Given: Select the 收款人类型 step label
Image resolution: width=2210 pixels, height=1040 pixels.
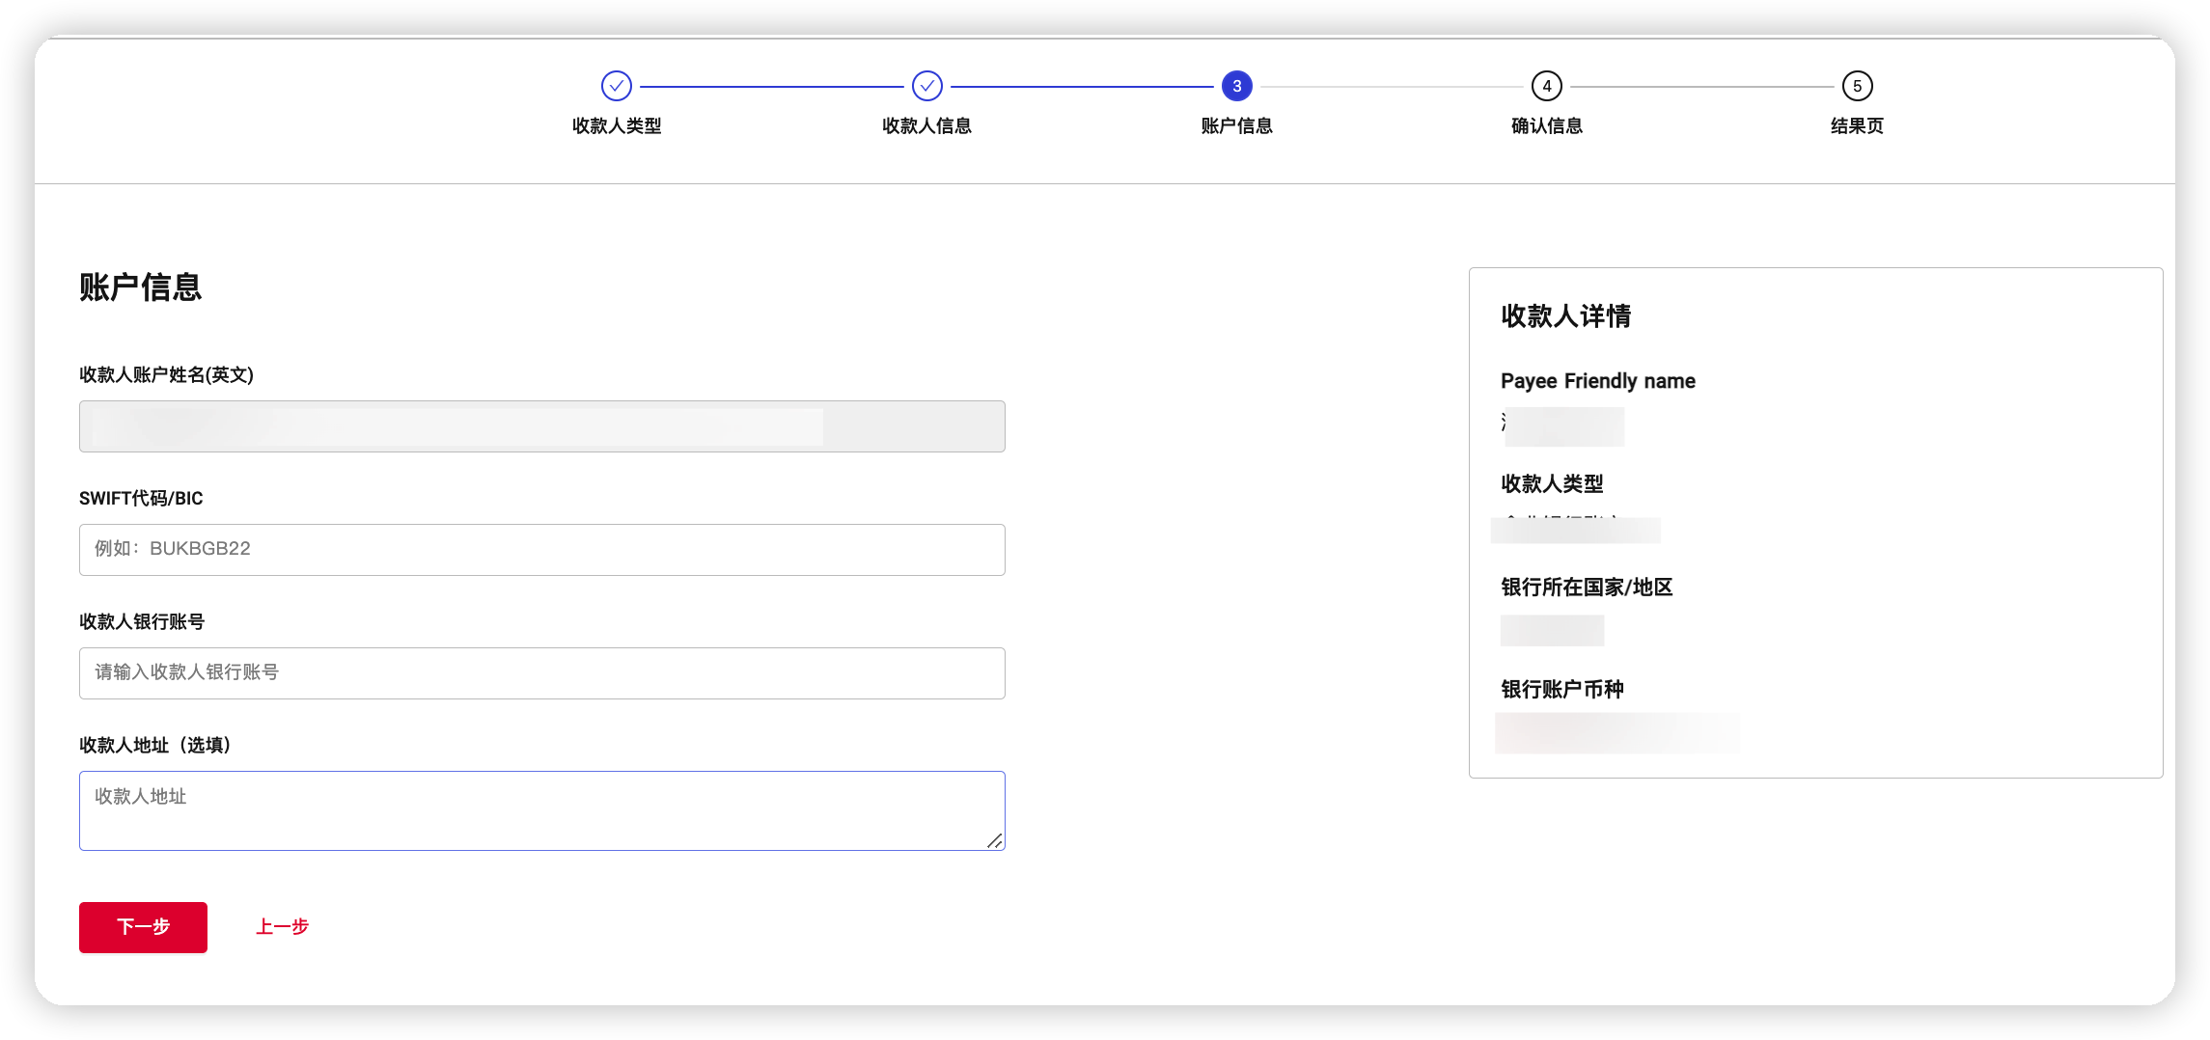Looking at the screenshot, I should coord(617,126).
